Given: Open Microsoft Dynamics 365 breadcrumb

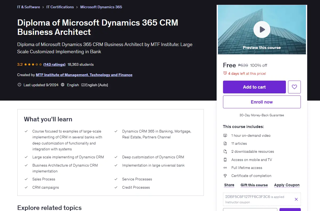Looking at the screenshot, I should (x=101, y=7).
